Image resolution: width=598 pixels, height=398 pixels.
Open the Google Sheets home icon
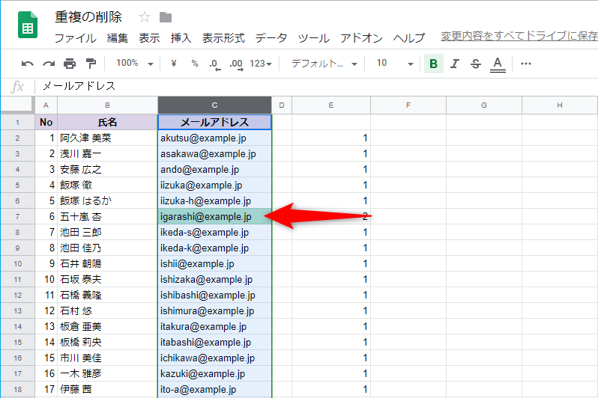coord(28,25)
